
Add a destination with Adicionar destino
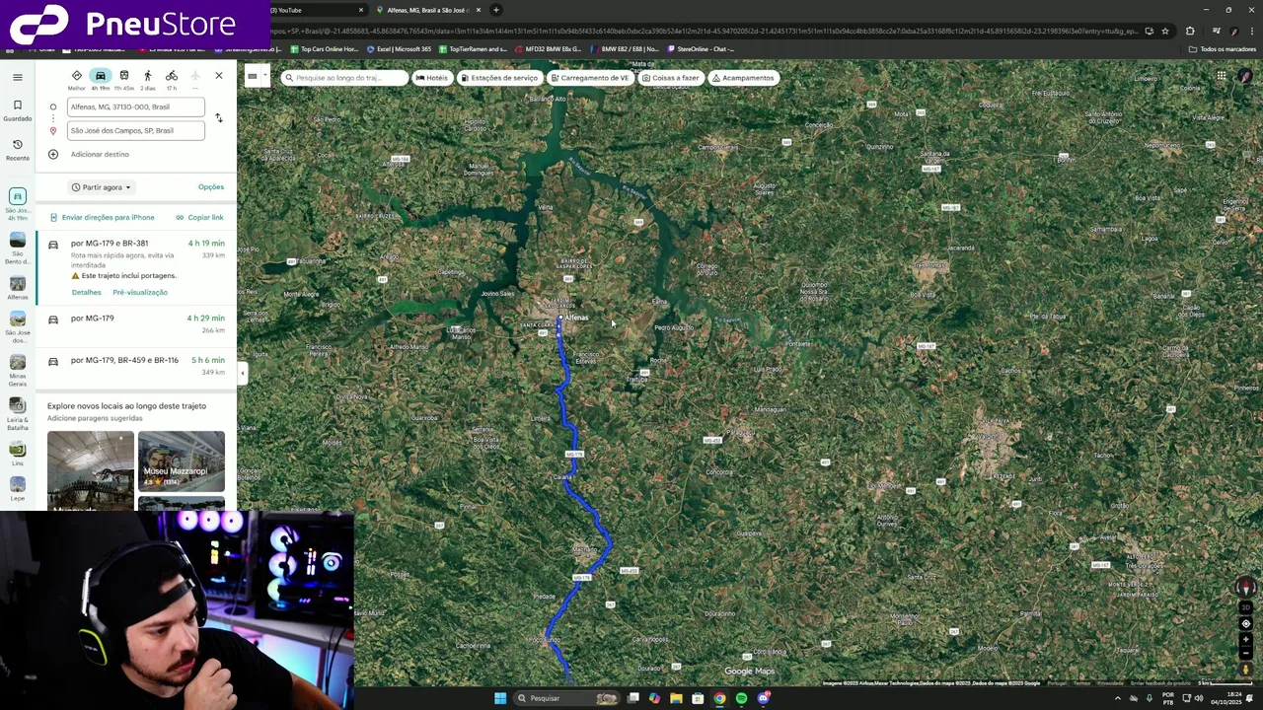tap(100, 154)
